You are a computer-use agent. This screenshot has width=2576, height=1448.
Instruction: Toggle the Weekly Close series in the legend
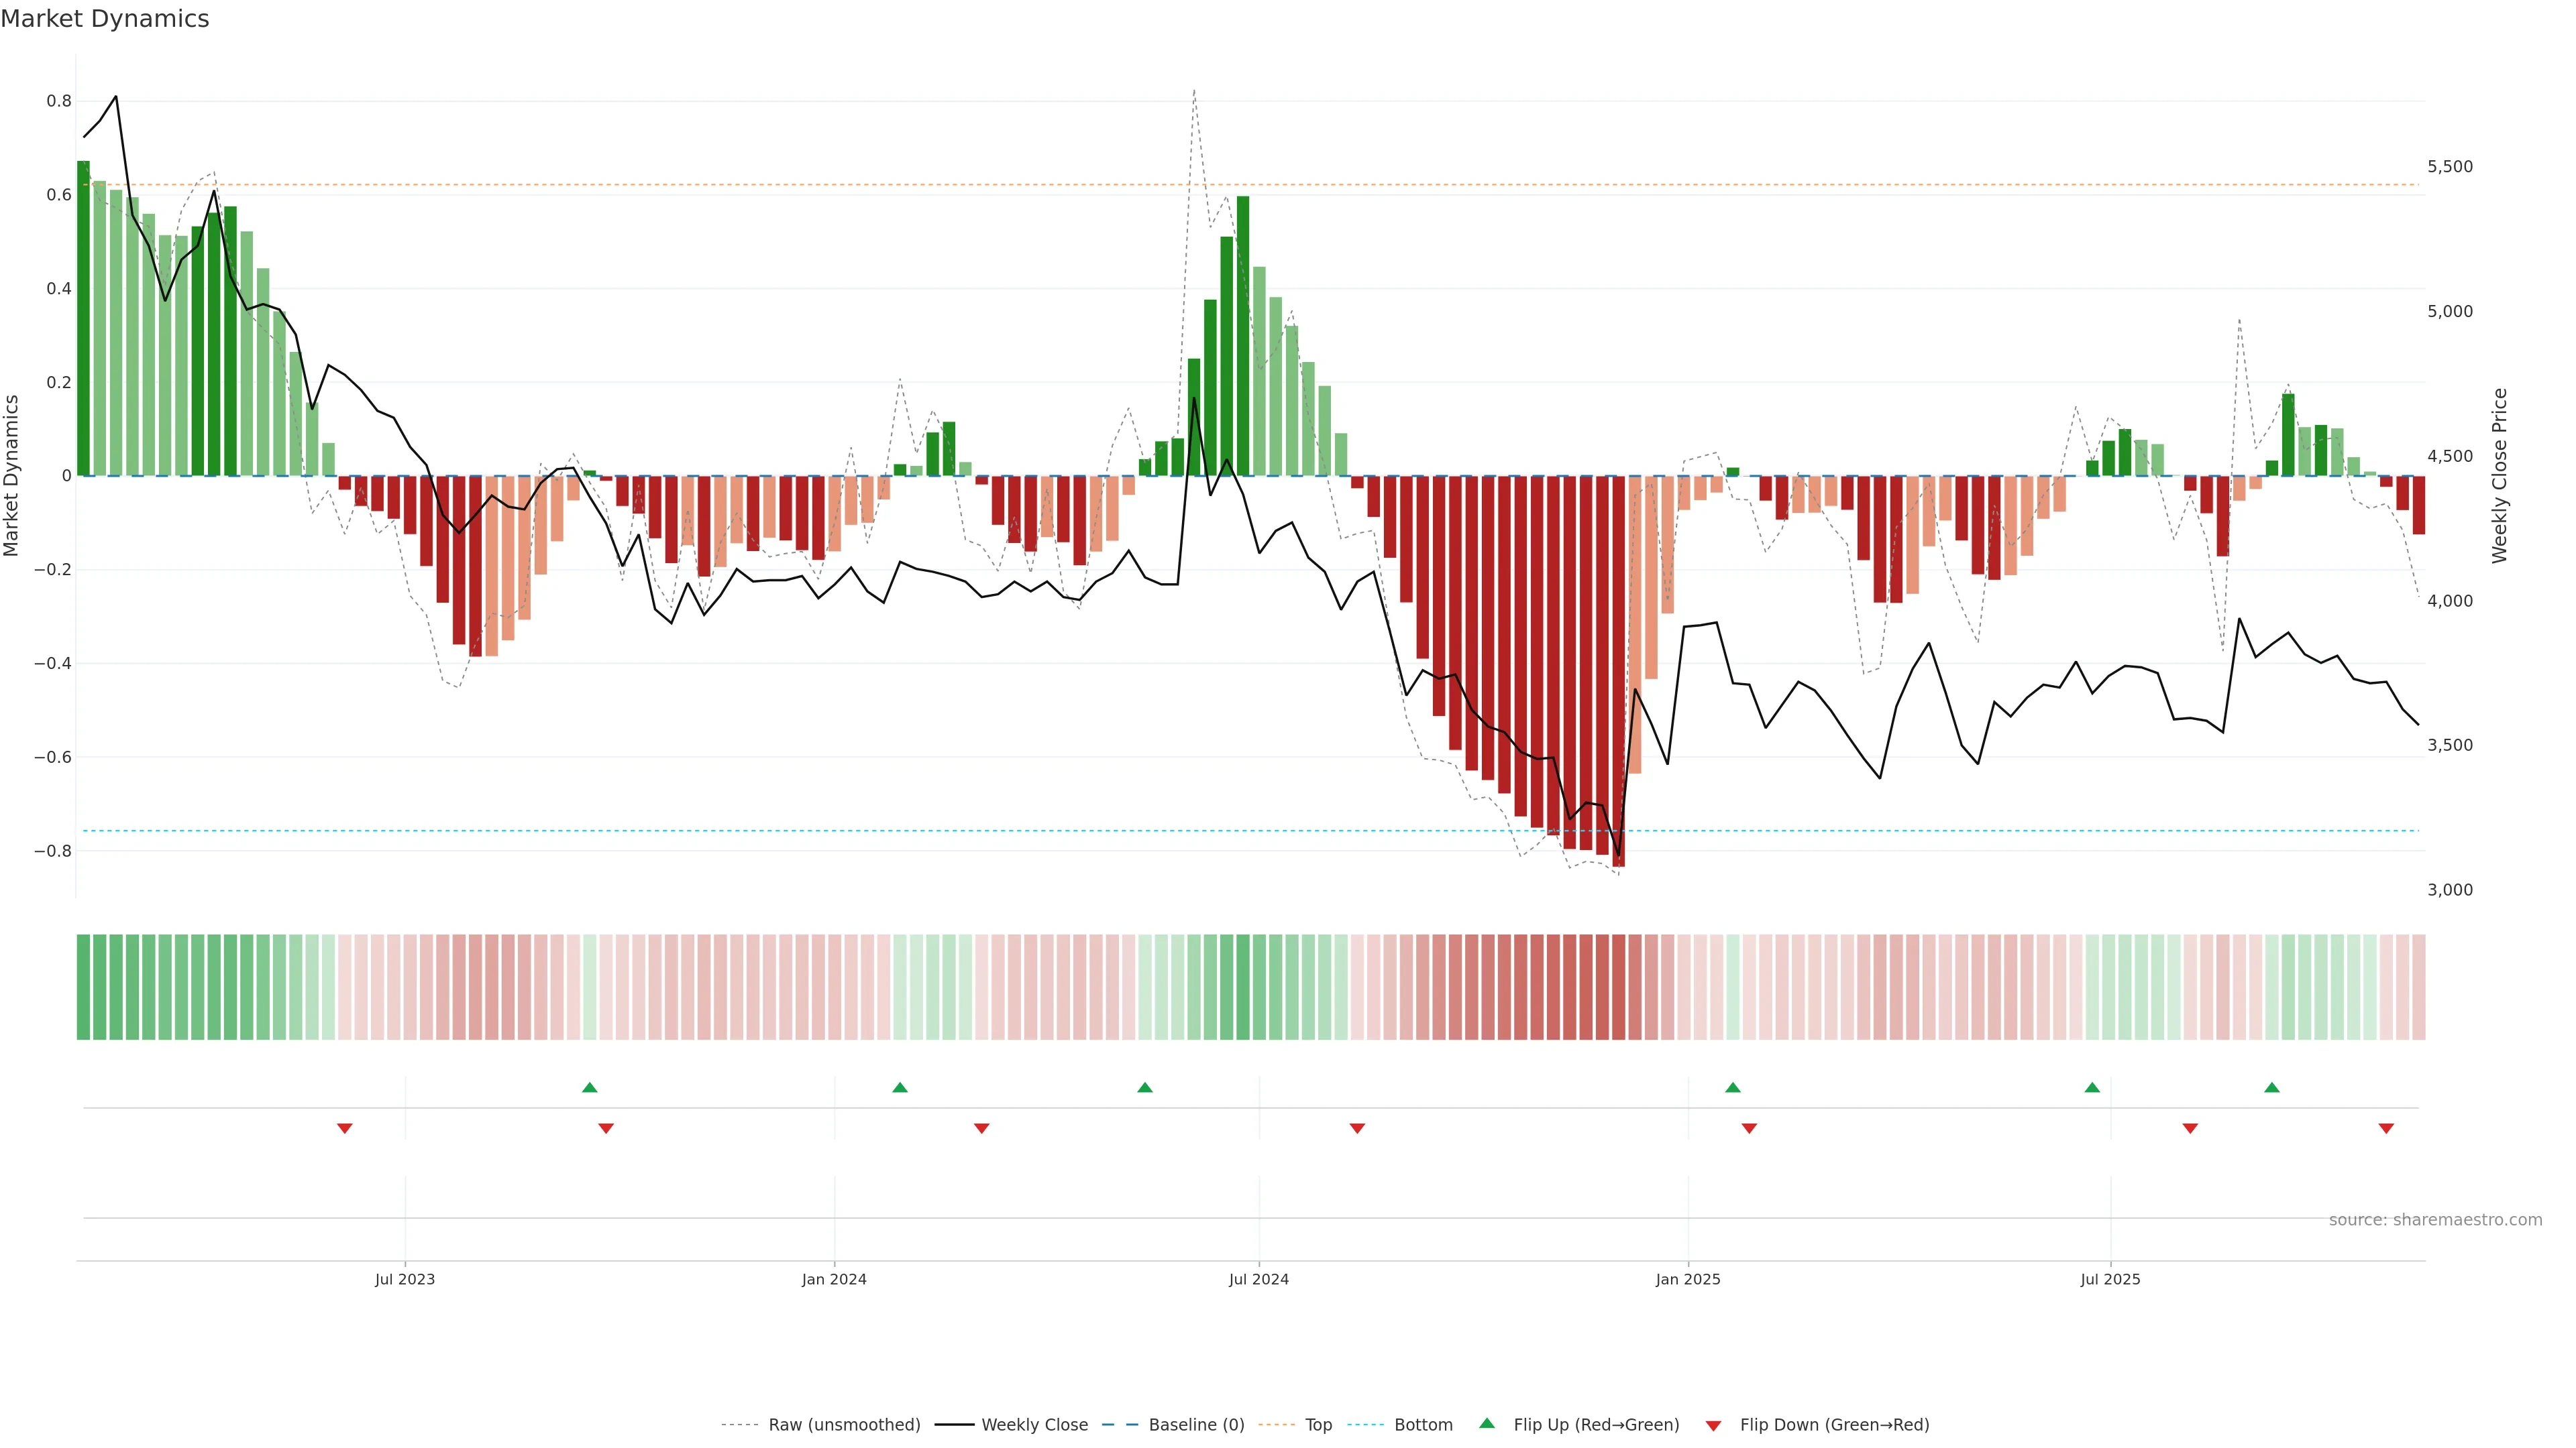1034,1425
